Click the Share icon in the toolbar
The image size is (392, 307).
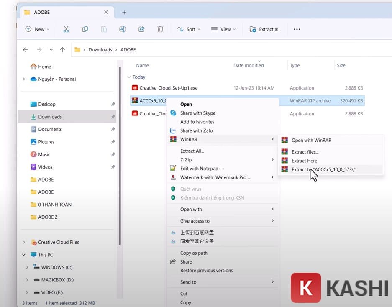(x=141, y=29)
